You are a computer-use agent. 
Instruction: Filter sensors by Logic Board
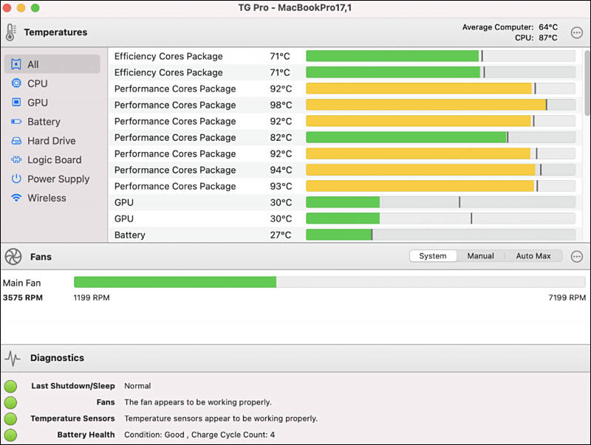click(52, 159)
